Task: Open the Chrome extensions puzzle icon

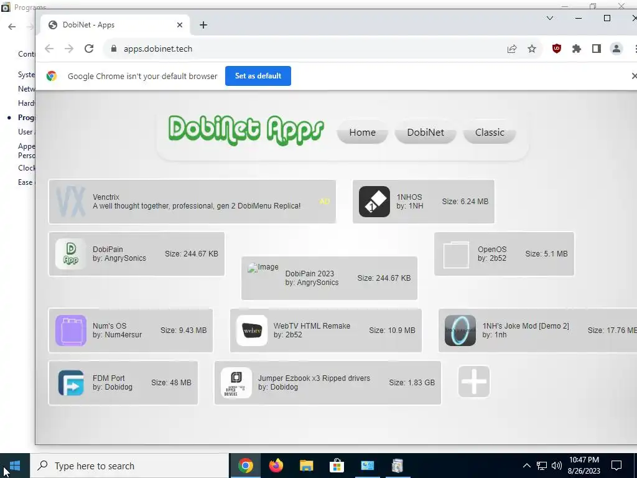Action: (577, 49)
